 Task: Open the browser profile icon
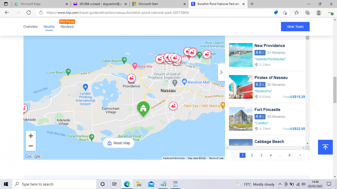(318, 13)
